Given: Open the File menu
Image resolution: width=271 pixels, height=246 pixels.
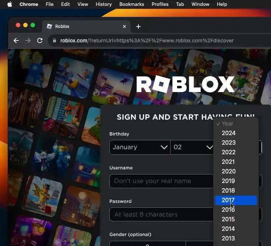Looking at the screenshot, I should 50,4.
